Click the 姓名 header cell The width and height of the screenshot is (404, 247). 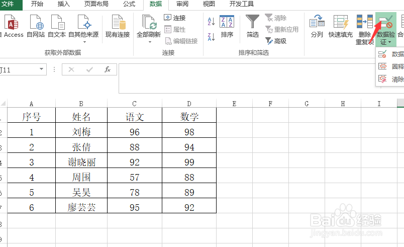(x=81, y=115)
